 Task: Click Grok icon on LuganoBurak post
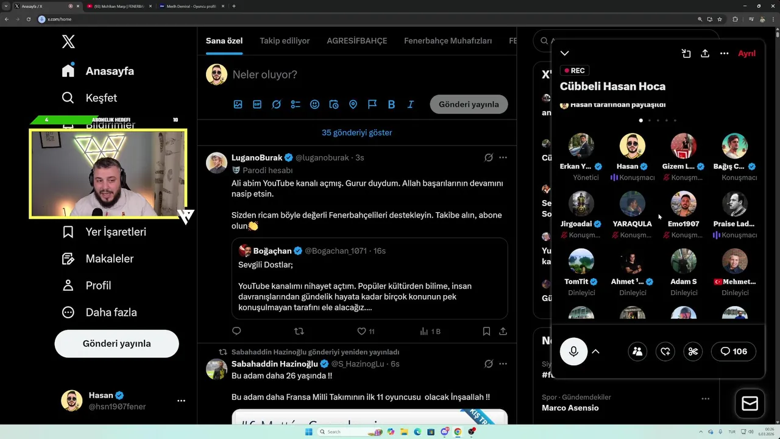click(489, 157)
